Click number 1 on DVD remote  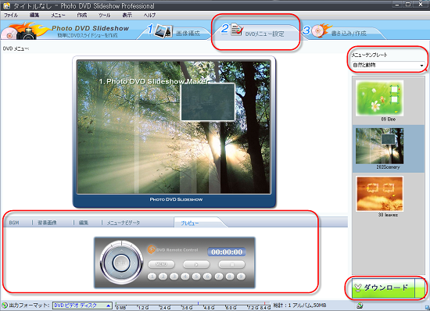click(152, 277)
